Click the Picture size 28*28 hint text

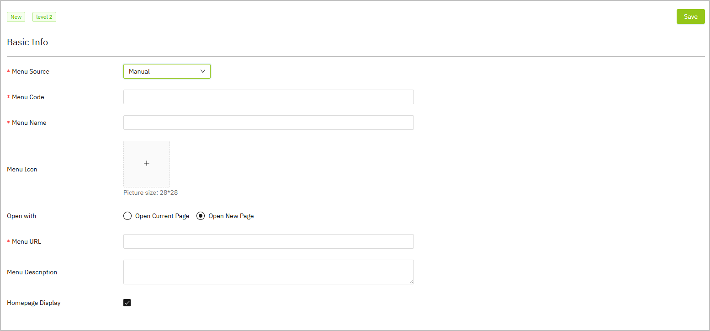(150, 192)
